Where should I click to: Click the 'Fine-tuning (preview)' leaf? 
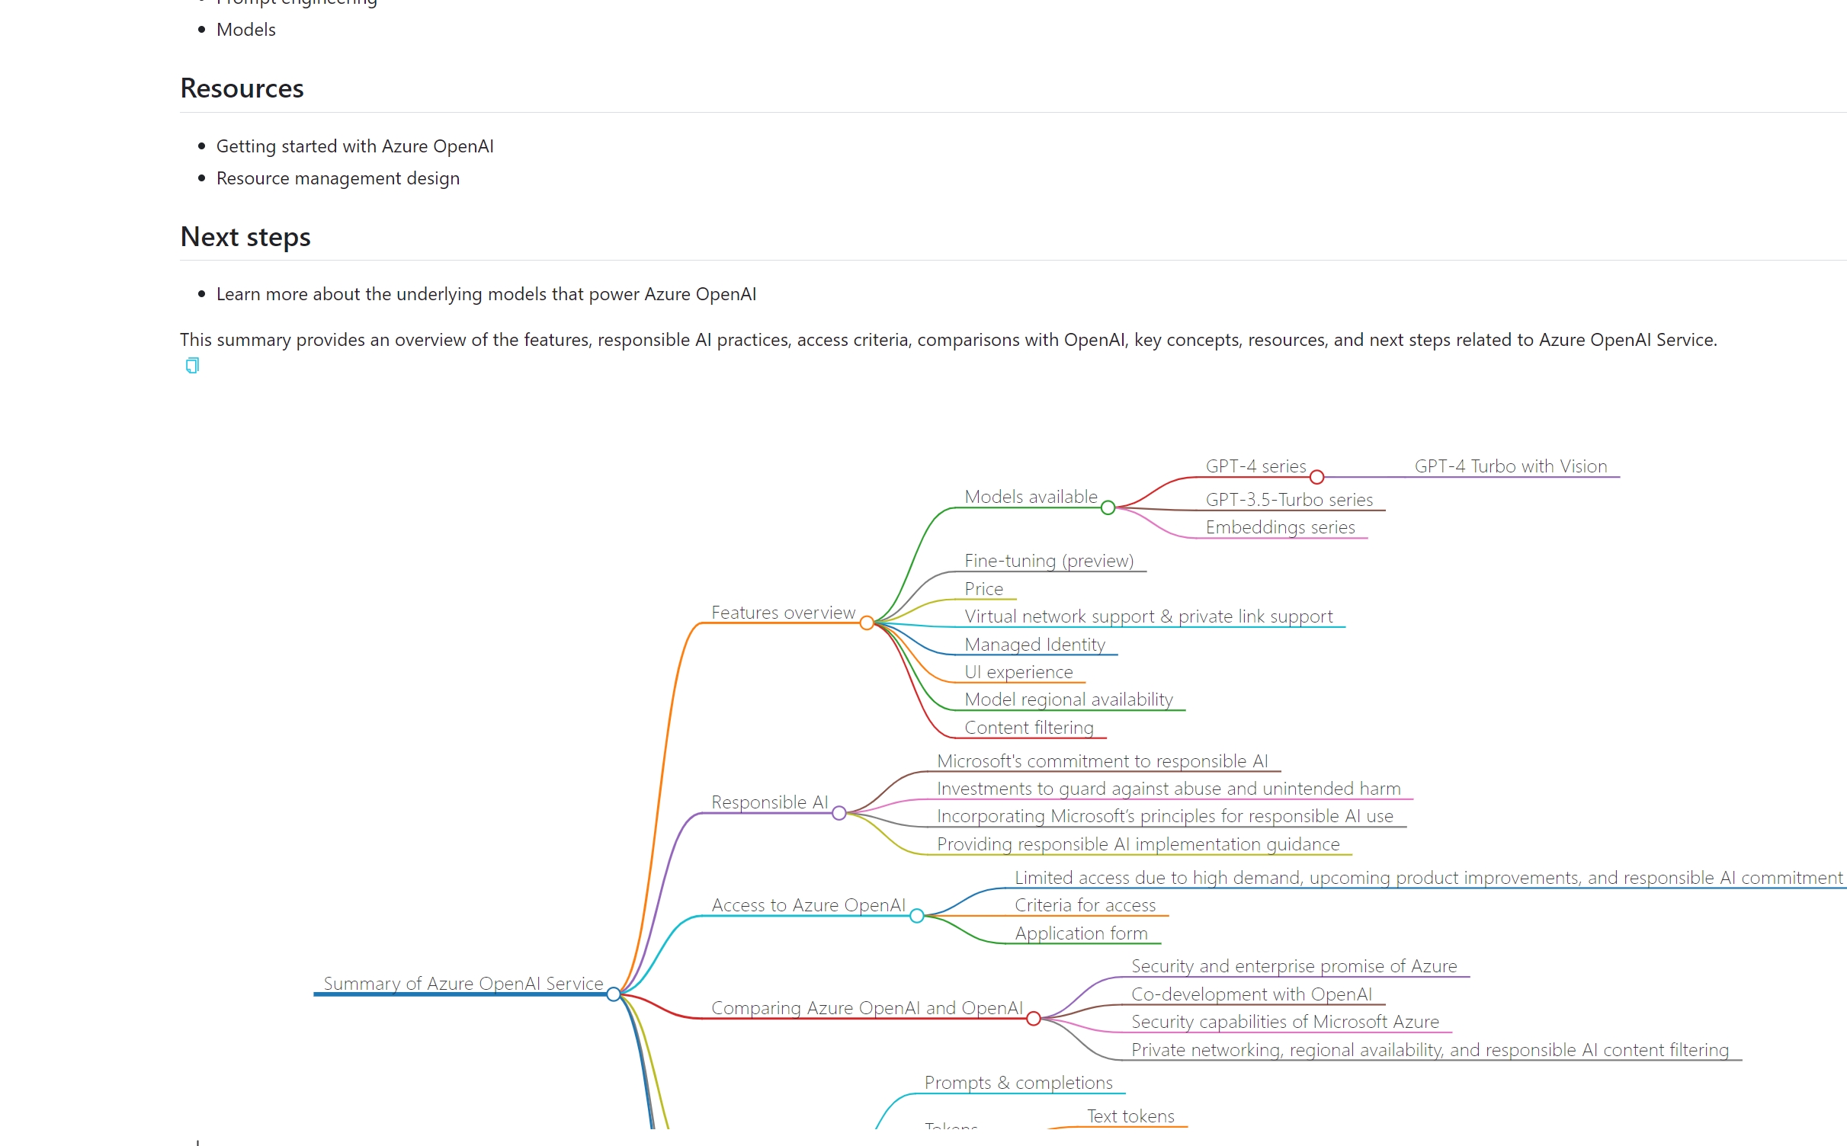click(1049, 561)
